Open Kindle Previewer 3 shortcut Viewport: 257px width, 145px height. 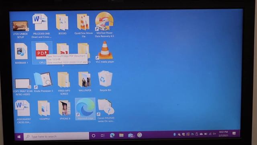43,80
